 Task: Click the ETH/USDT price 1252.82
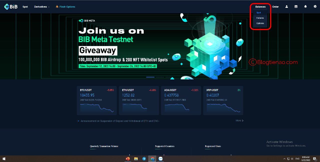(128, 95)
